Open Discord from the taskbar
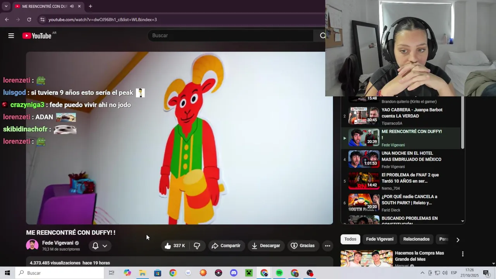Image resolution: width=496 pixels, height=279 pixels. click(x=234, y=273)
